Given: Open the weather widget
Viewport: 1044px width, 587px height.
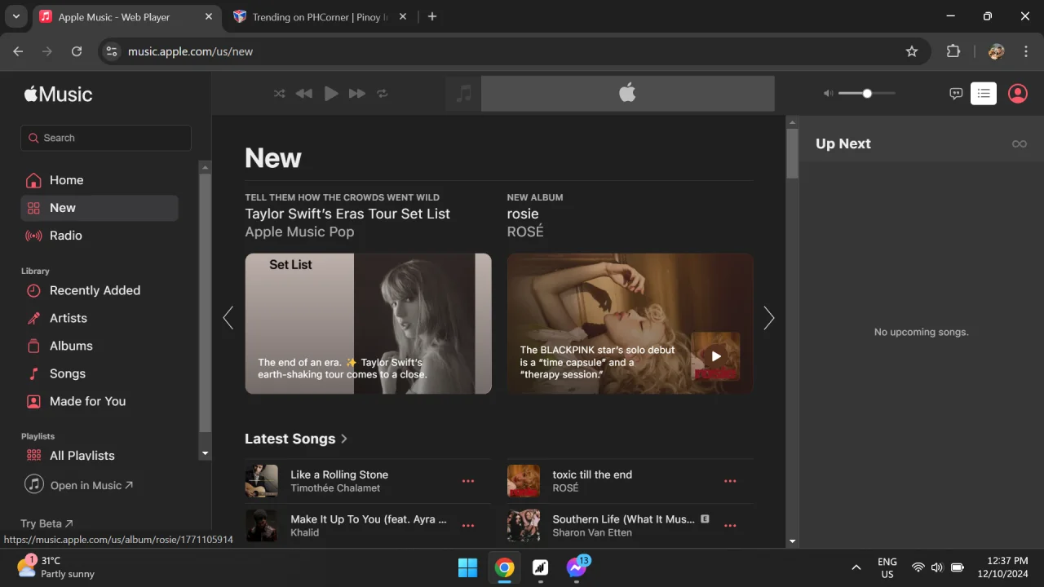Looking at the screenshot, I should 55,567.
